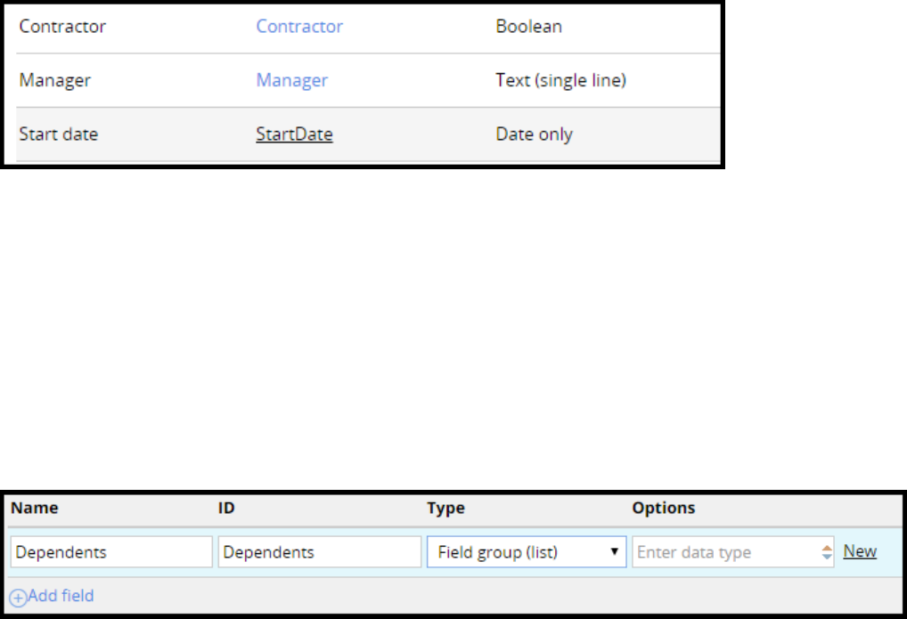Click the Date only type cell
The image size is (907, 619).
pyautogui.click(x=534, y=135)
